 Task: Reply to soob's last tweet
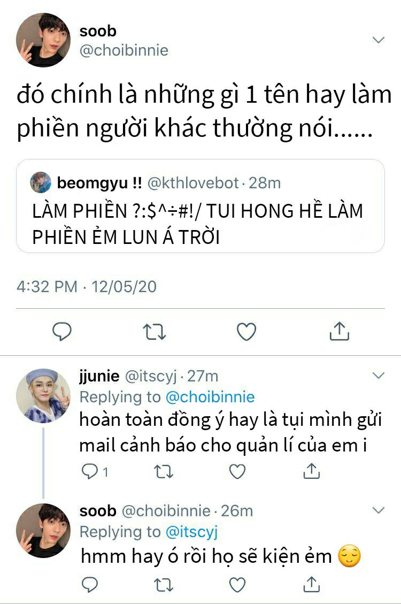[90, 584]
